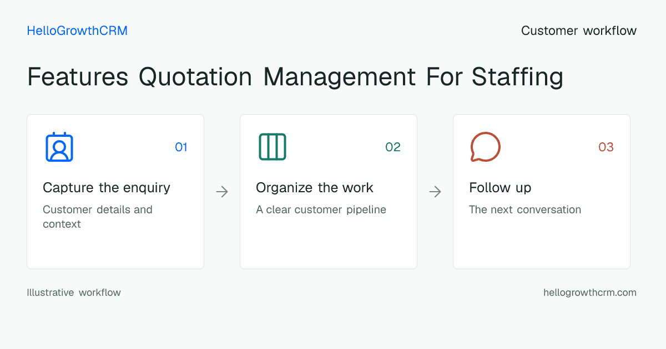
Task: Click the step number 02
Action: [x=393, y=147]
